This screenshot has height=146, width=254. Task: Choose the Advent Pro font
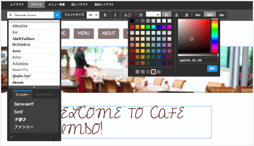34,70
